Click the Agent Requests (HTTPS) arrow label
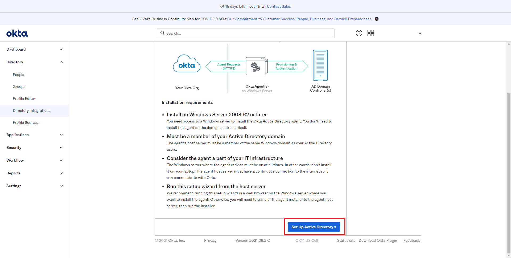 click(x=229, y=66)
